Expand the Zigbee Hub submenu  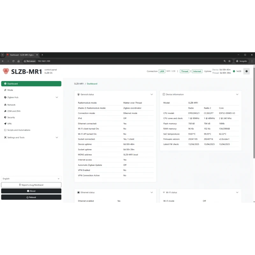pyautogui.click(x=57, y=97)
